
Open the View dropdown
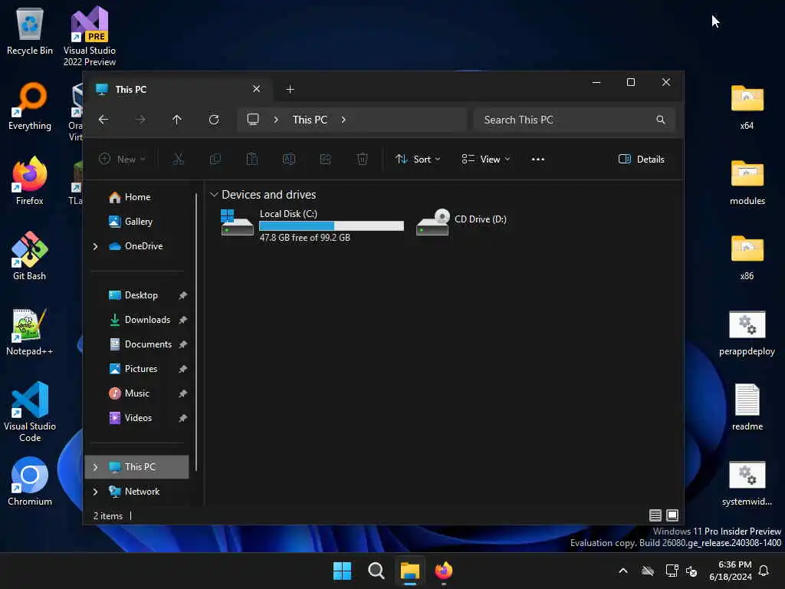click(x=485, y=160)
